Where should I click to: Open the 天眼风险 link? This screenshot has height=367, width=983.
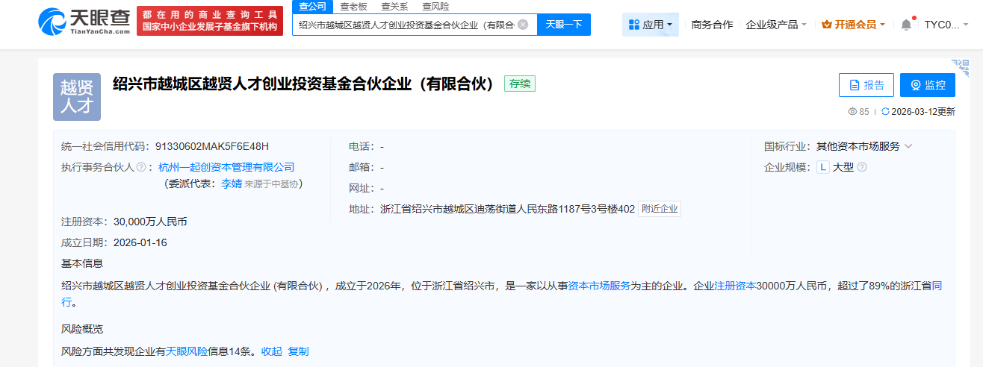coord(187,351)
